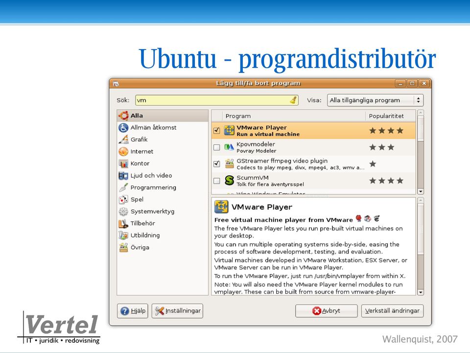The image size is (470, 353).
Task: Click Verkställ ändringar to apply changes
Action: [392, 311]
